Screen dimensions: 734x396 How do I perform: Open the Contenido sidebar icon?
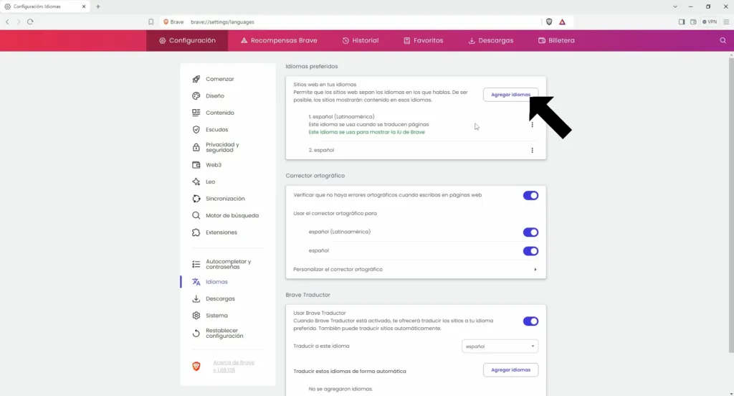point(196,113)
